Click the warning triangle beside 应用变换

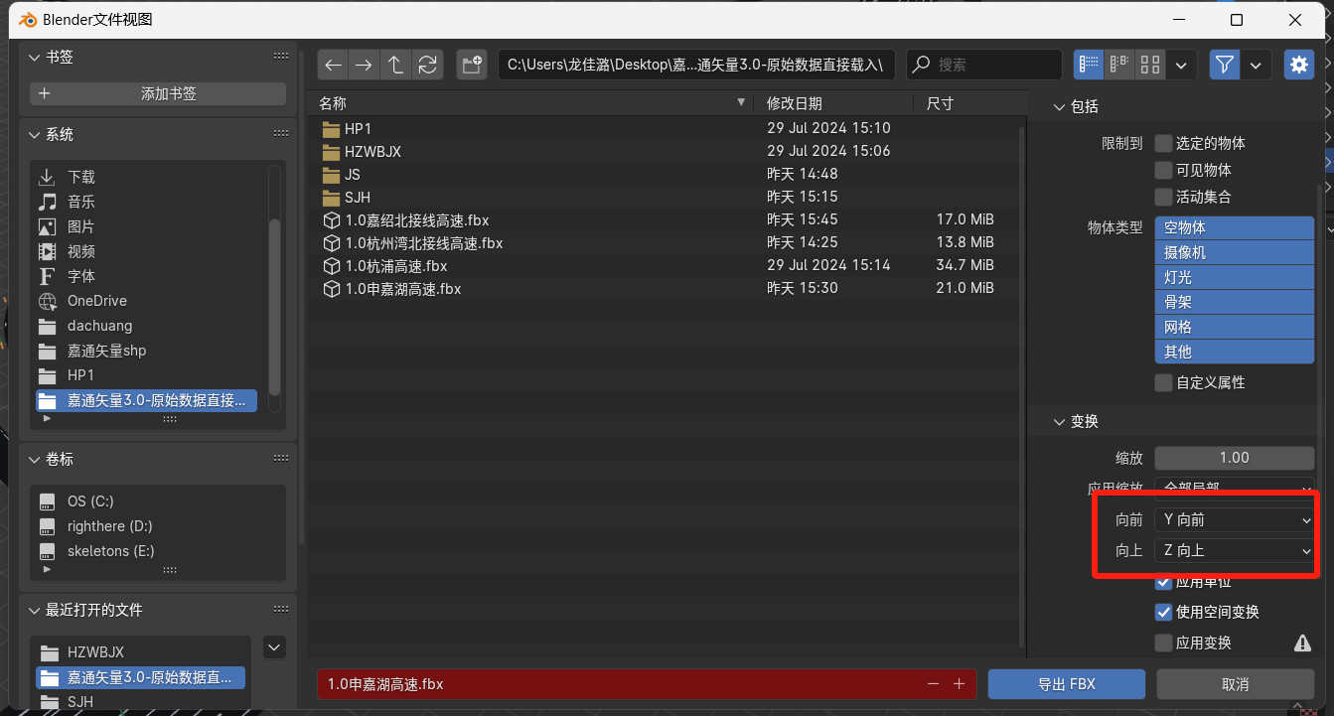[x=1302, y=644]
